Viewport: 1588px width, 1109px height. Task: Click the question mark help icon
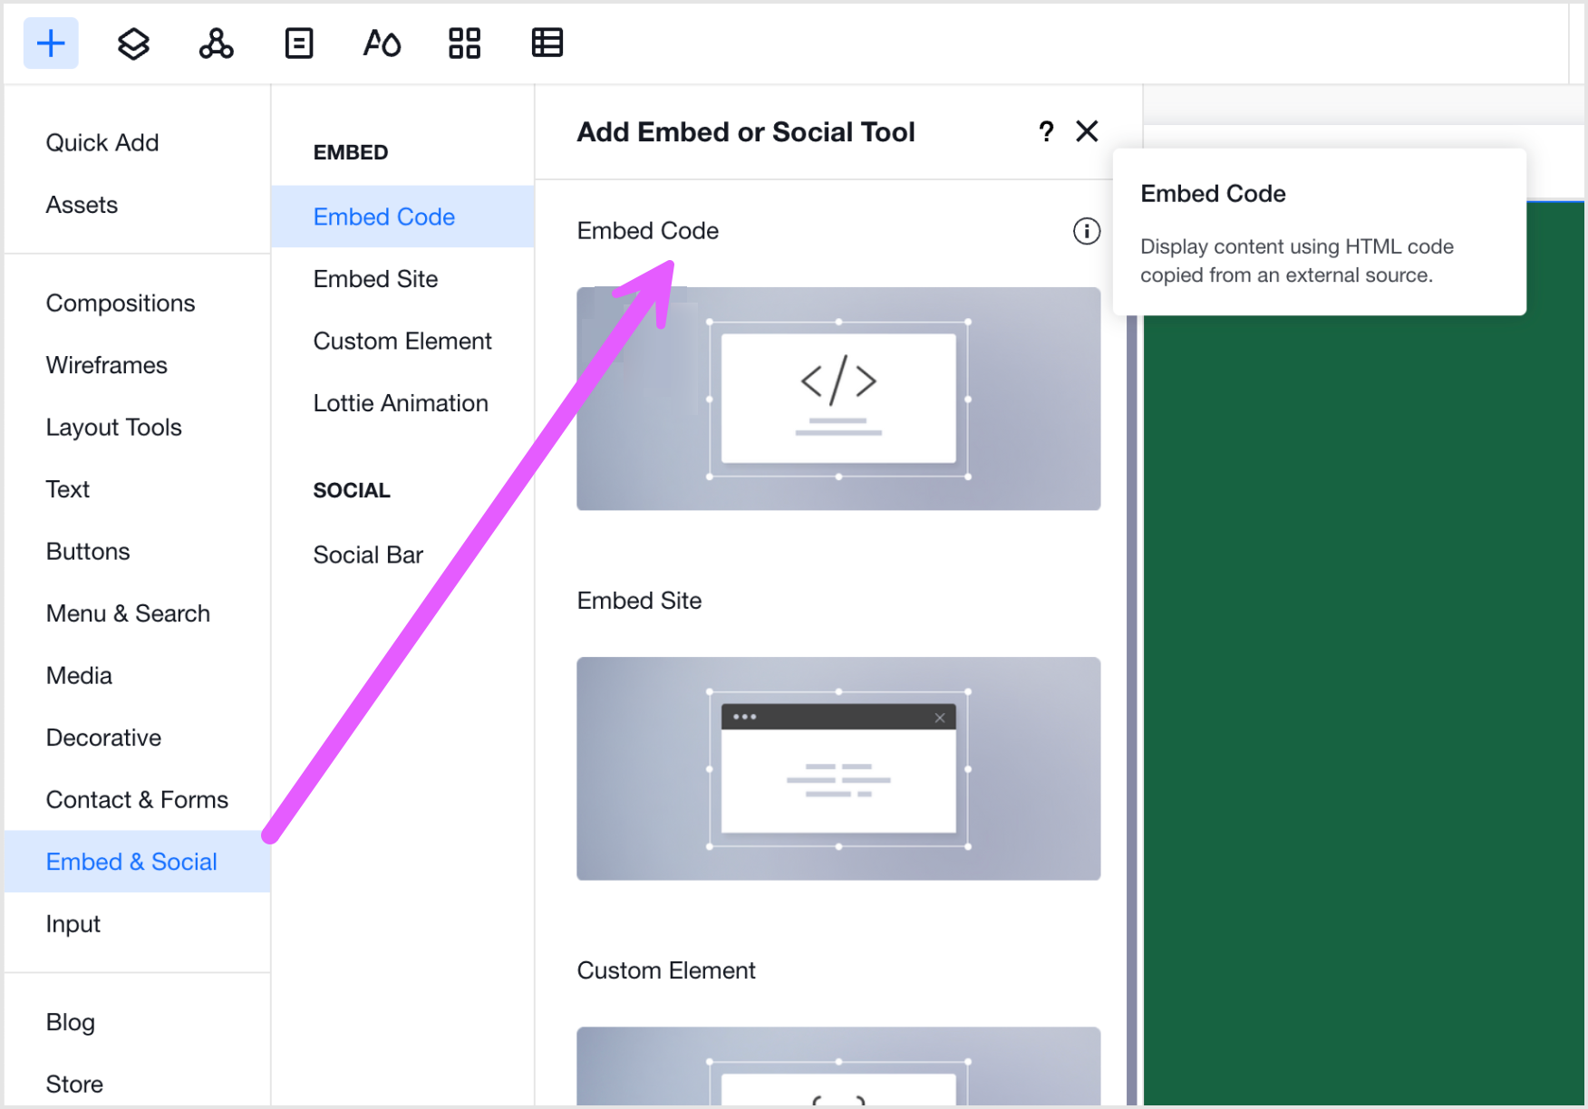point(1046,132)
